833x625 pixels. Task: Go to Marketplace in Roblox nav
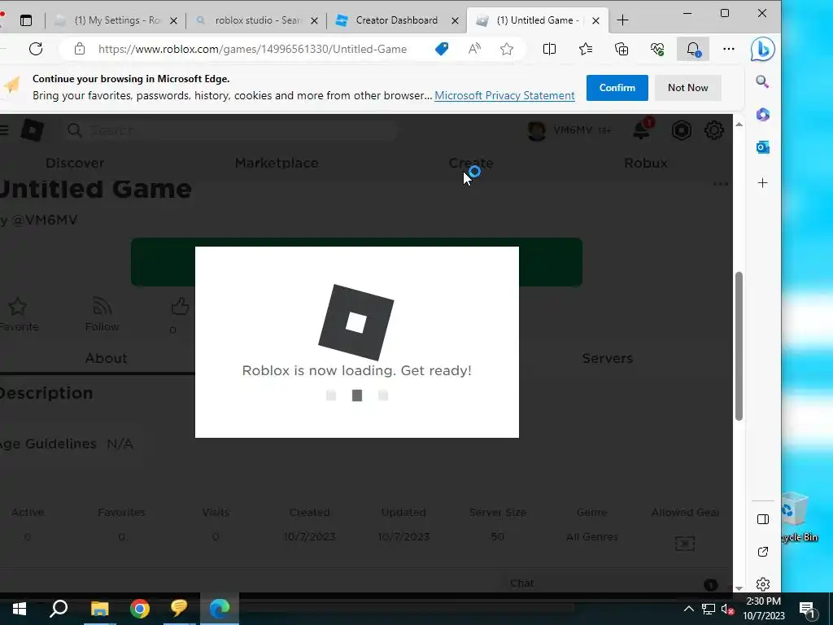tap(277, 163)
